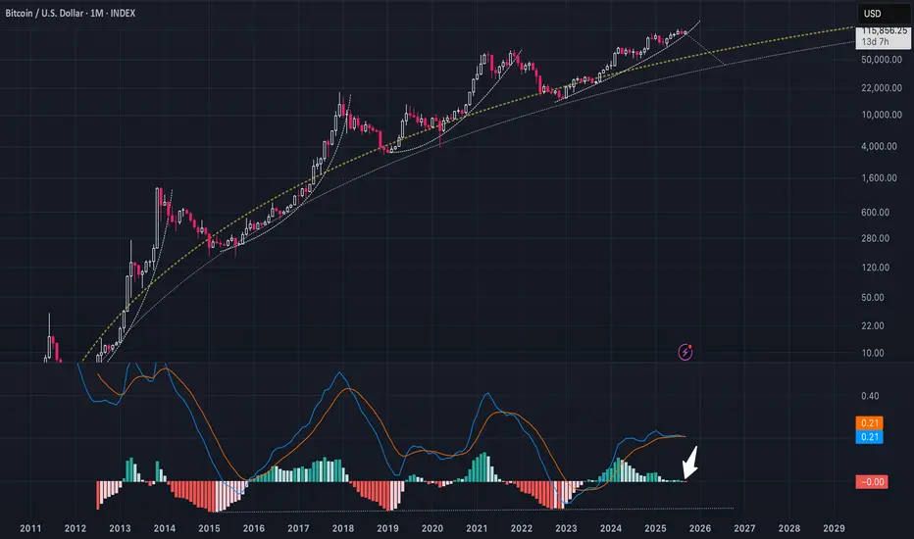Click the 10,000.00 price axis label
The image size is (914, 539).
882,115
